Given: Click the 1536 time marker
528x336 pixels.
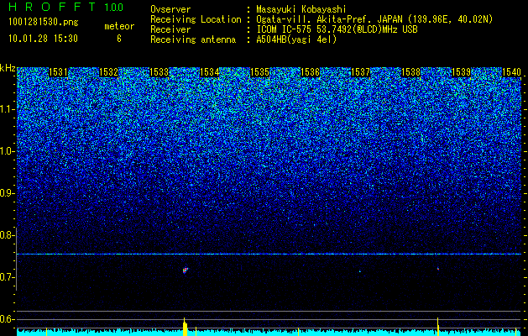Looking at the screenshot, I should (x=310, y=72).
